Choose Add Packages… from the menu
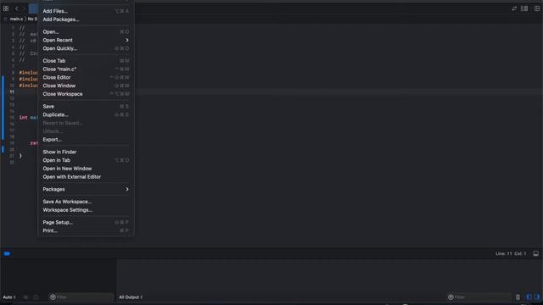The image size is (543, 305). pyautogui.click(x=86, y=19)
